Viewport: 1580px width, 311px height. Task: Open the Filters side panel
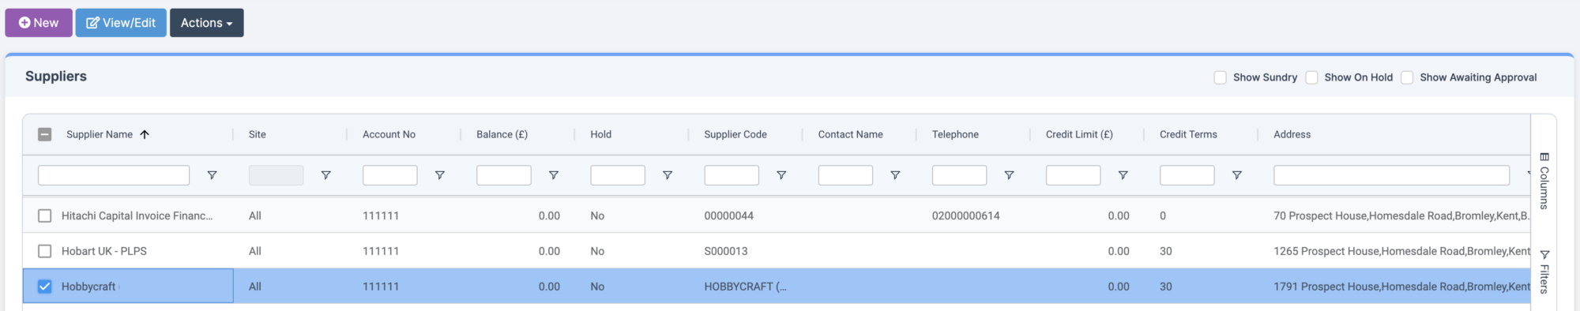[1544, 272]
